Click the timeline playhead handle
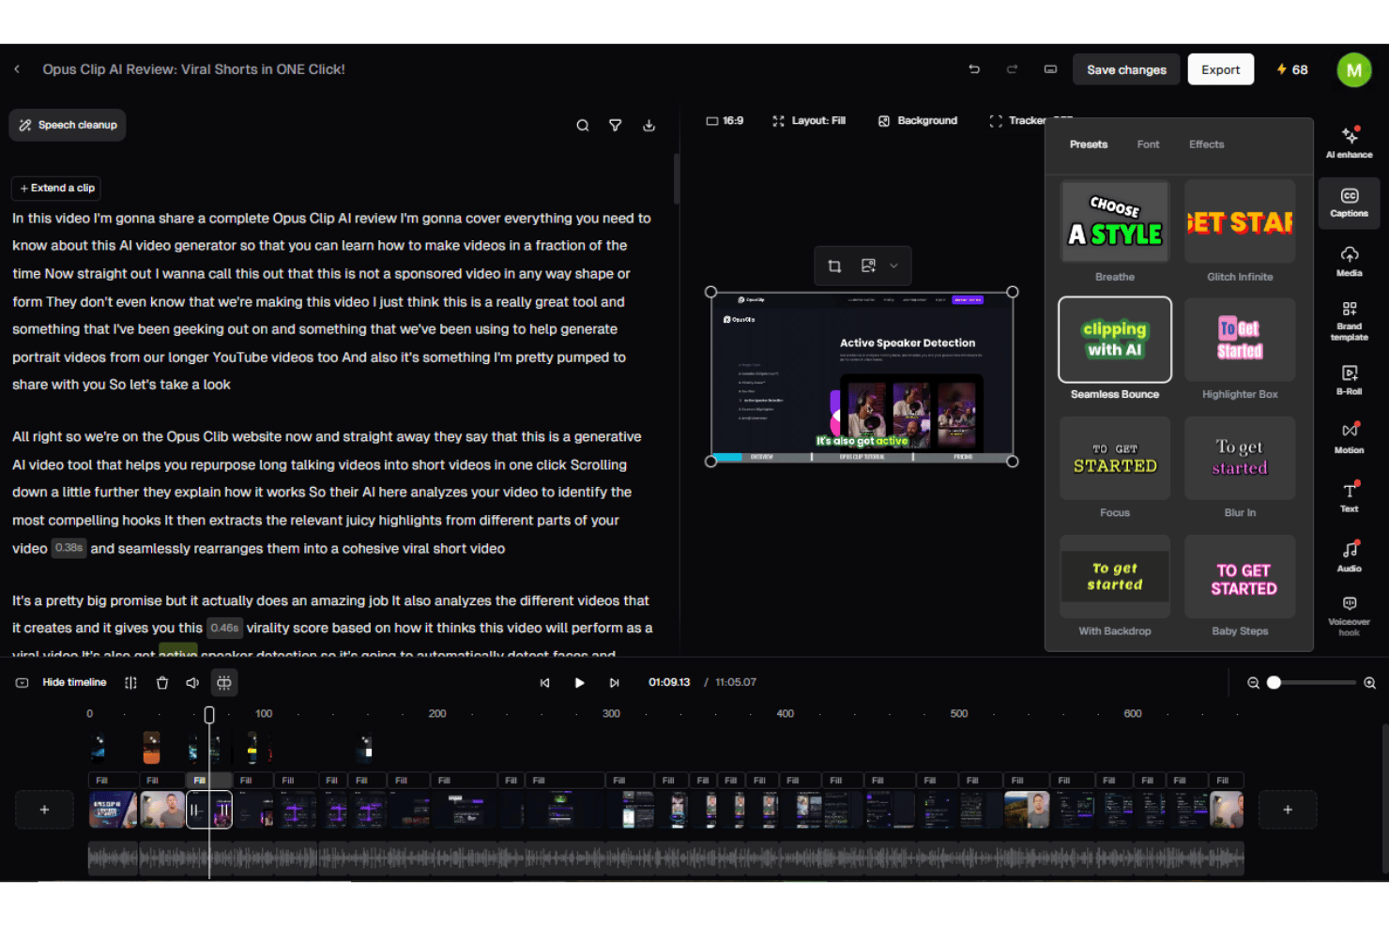This screenshot has width=1389, height=926. pos(209,715)
